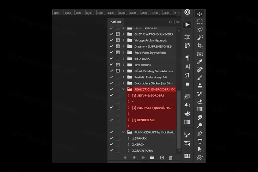Toggle dialog box for Dreamy - SUPREMETONES
The height and width of the screenshot is (172, 258).
pyautogui.click(x=117, y=46)
